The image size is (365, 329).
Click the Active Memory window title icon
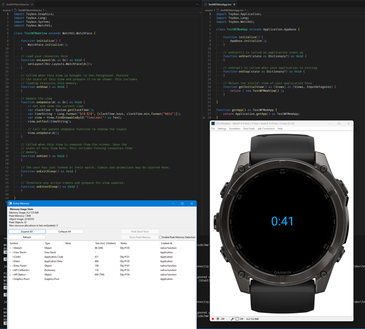10,203
